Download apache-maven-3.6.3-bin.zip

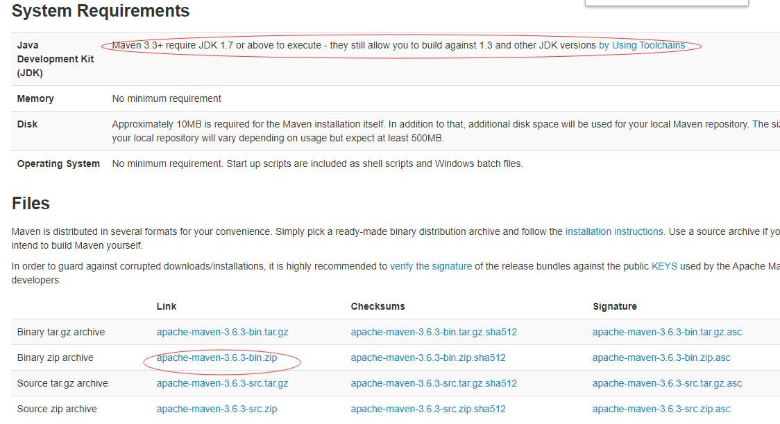[x=217, y=358]
